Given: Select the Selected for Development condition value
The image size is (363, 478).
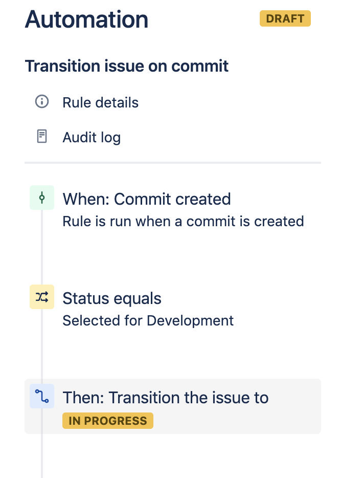Looking at the screenshot, I should (x=148, y=320).
